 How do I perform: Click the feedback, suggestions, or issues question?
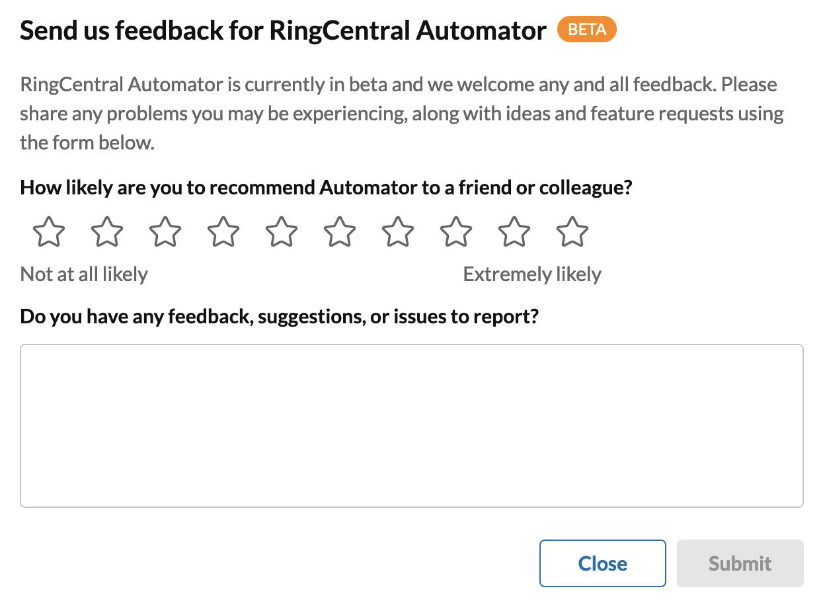click(x=279, y=317)
